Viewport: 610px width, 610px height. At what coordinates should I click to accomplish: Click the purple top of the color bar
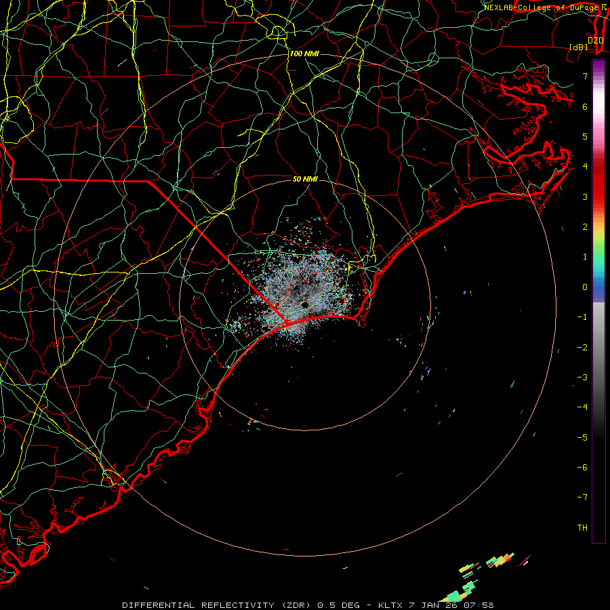click(598, 66)
